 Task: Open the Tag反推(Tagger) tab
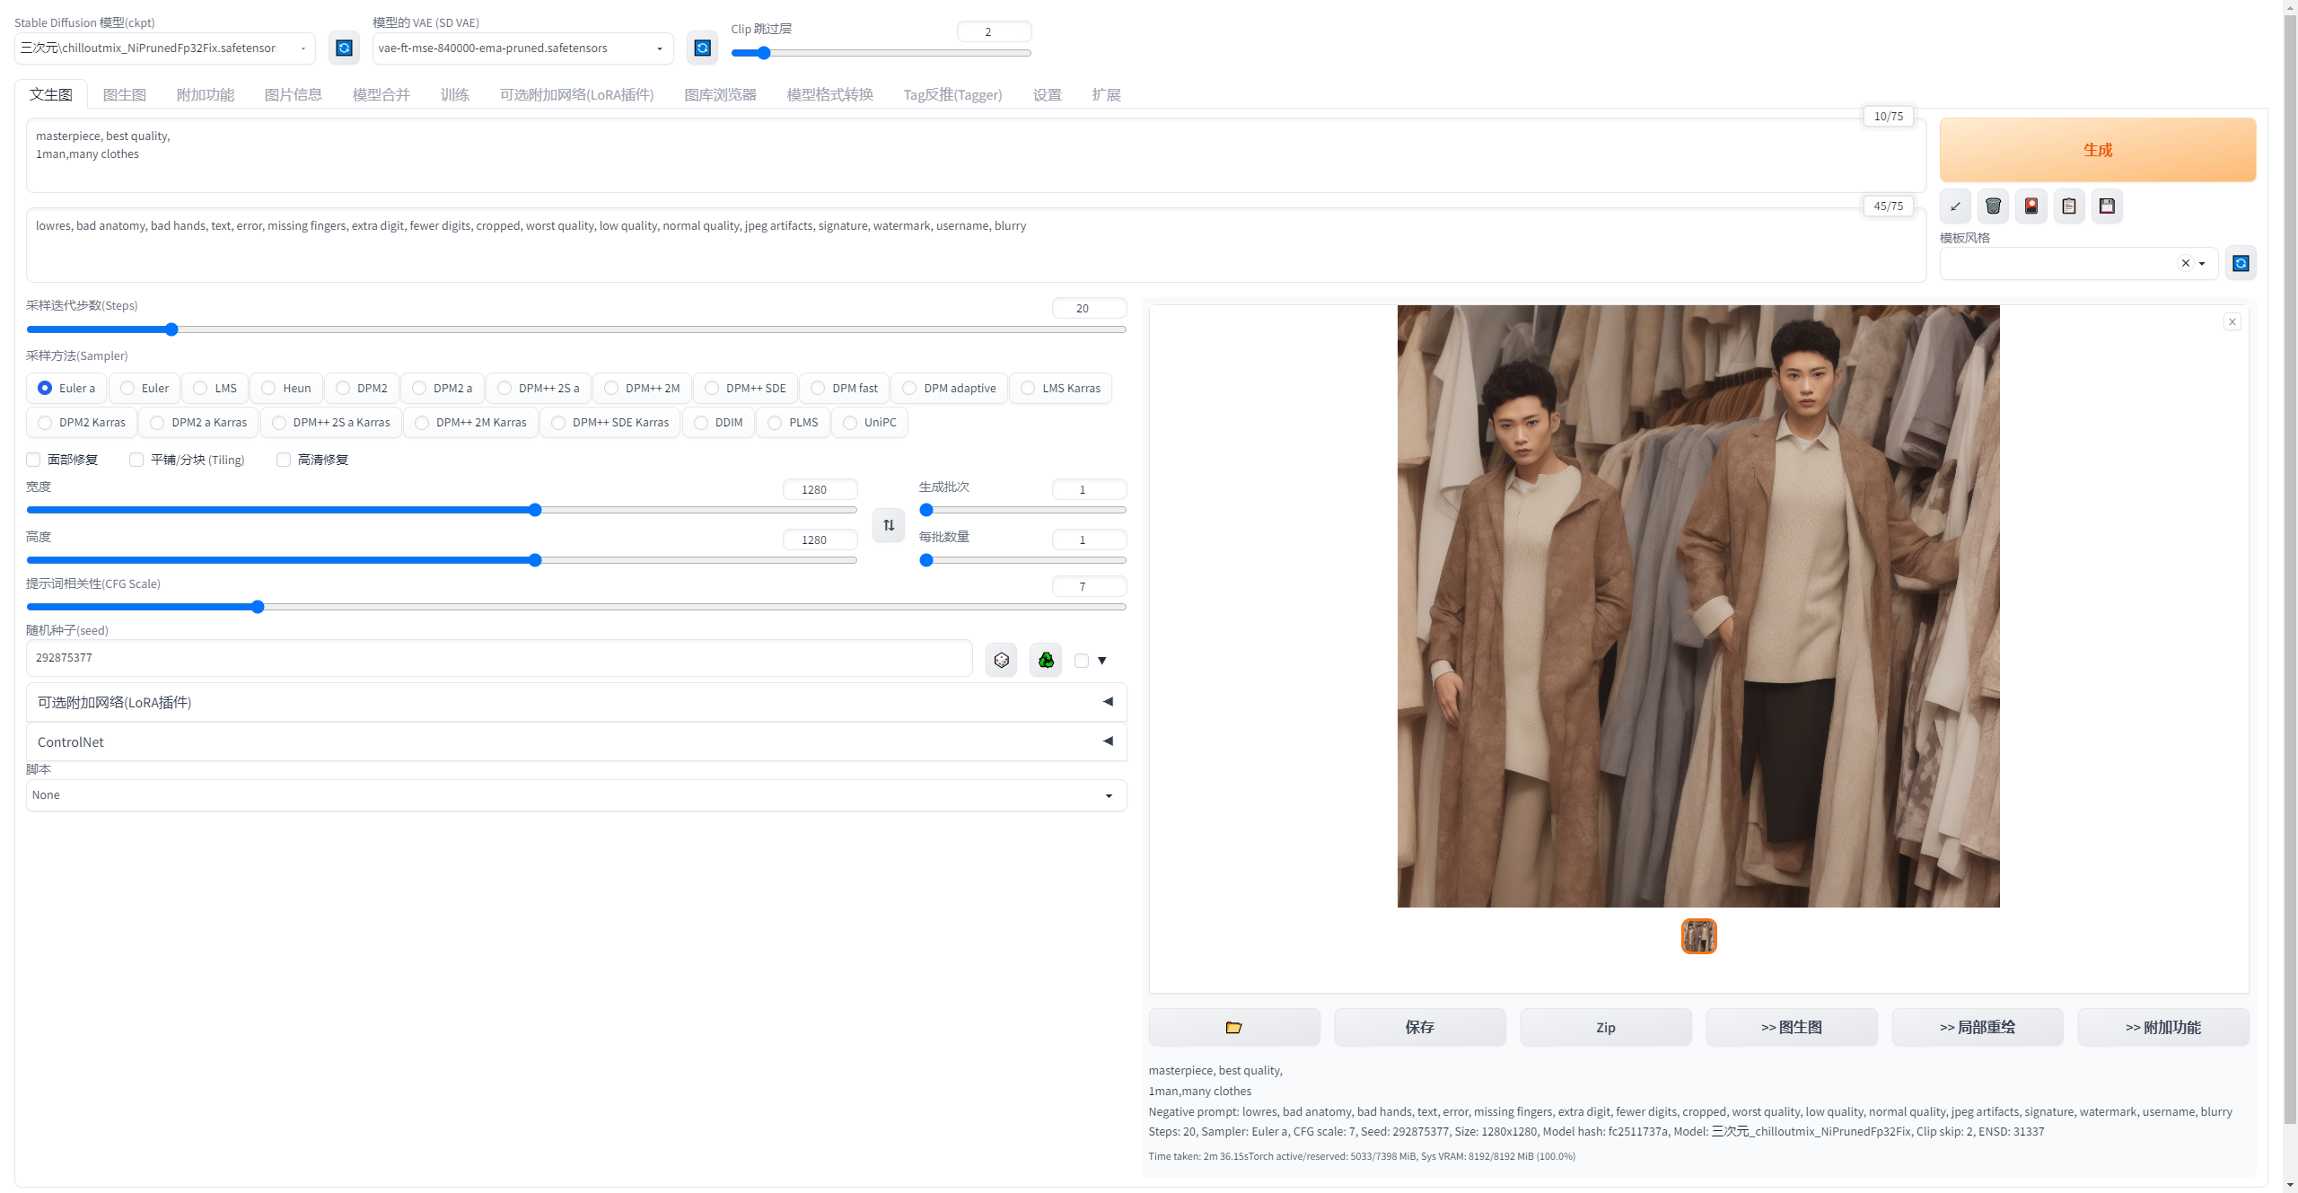point(952,94)
